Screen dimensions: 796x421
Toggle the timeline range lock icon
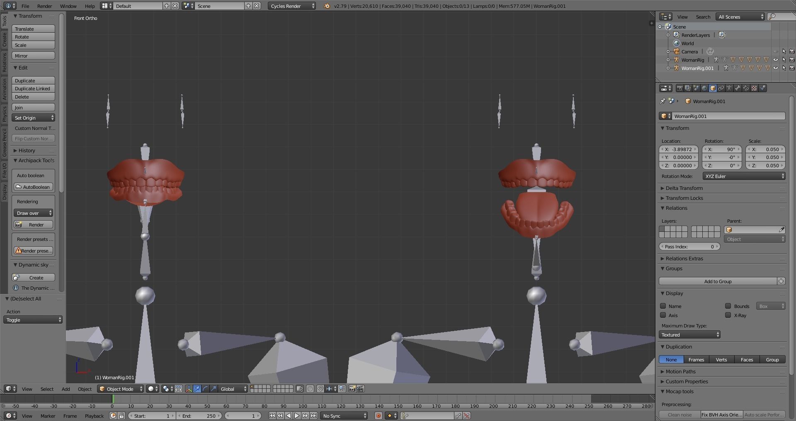coord(121,416)
